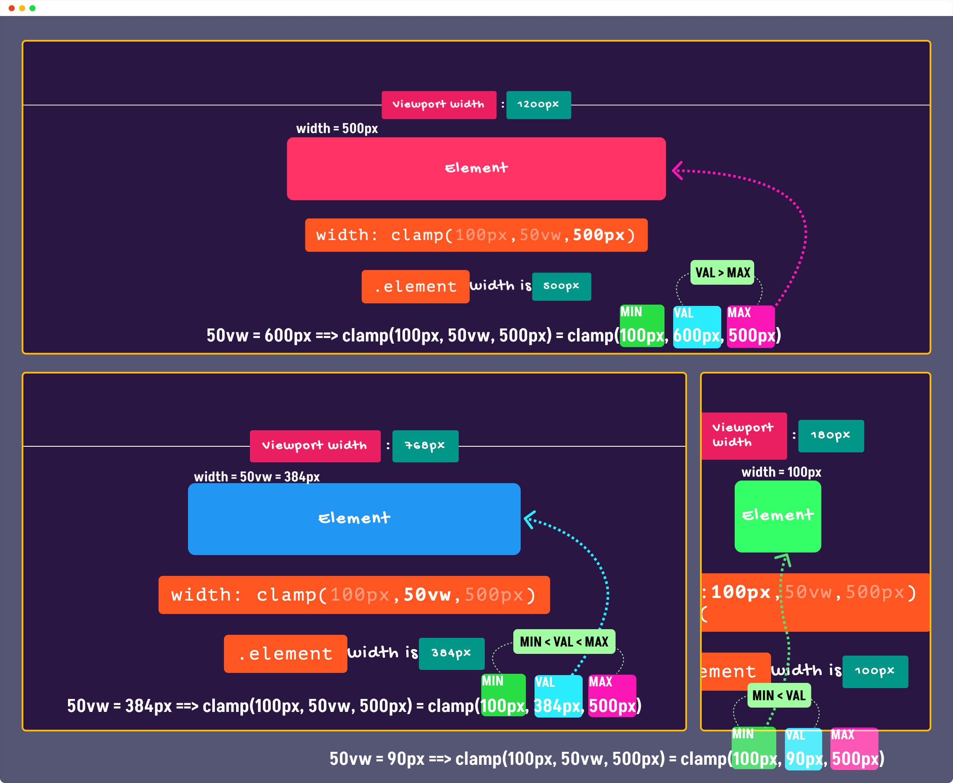Select the MIN < VAL < MAX label
Viewport: 953px width, 783px height.
564,641
